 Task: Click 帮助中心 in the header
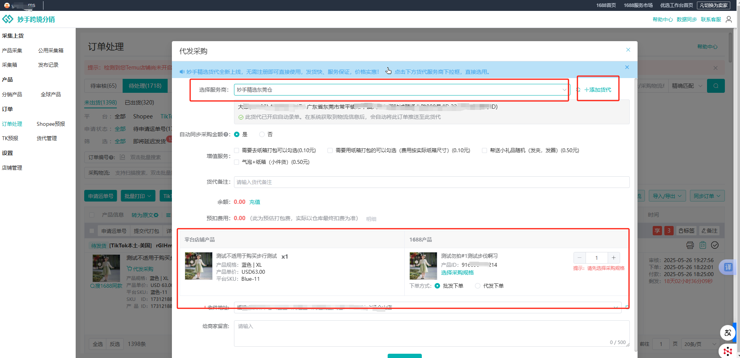[x=662, y=19]
